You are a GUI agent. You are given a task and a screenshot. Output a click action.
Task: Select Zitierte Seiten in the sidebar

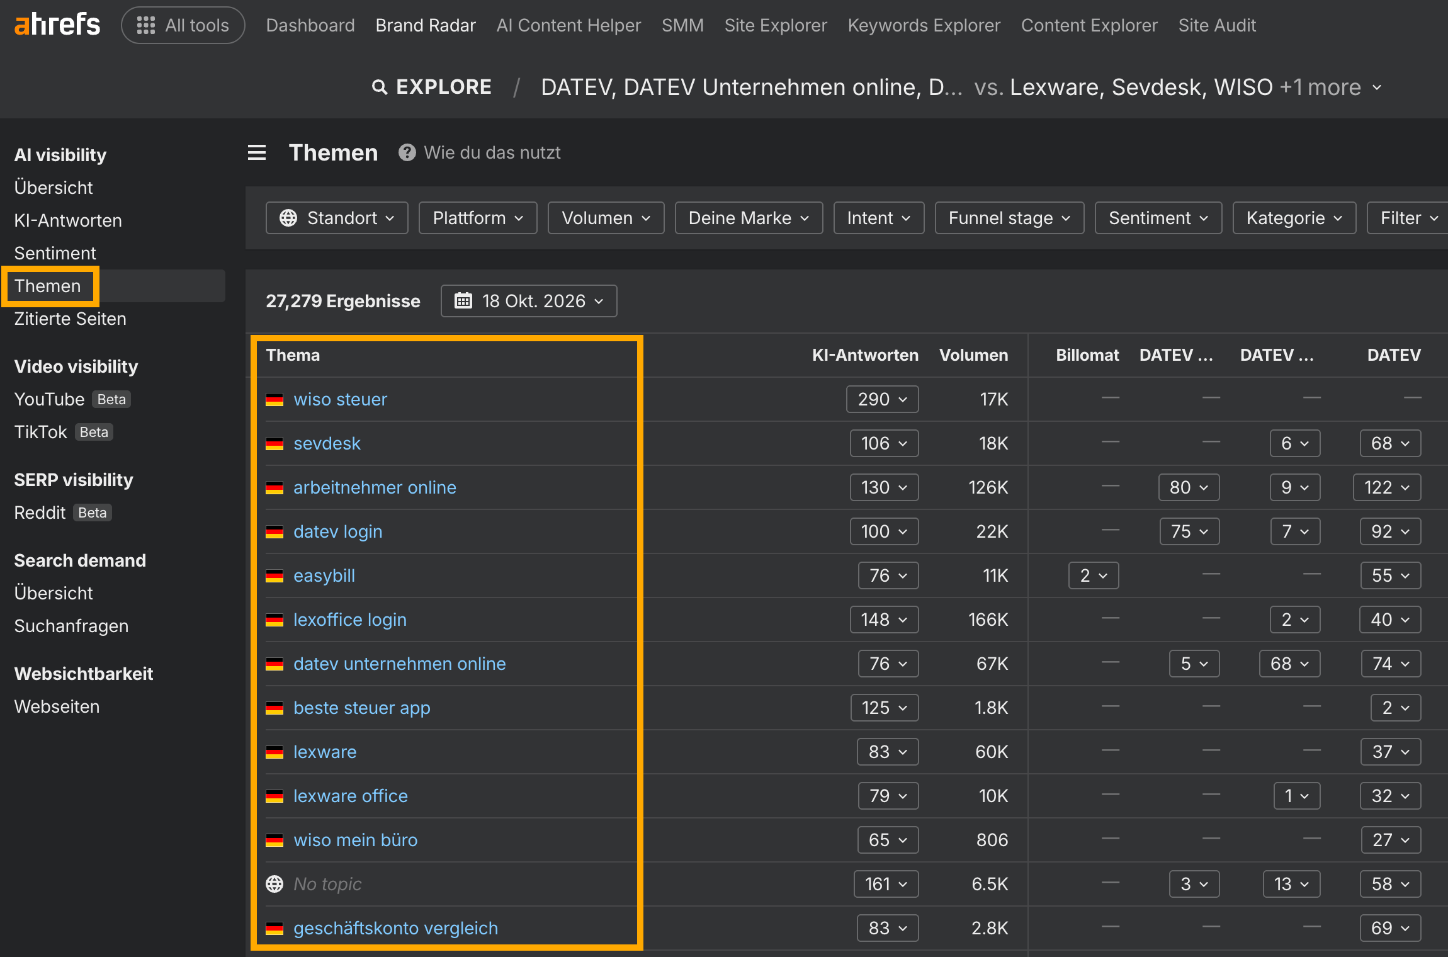click(x=71, y=319)
